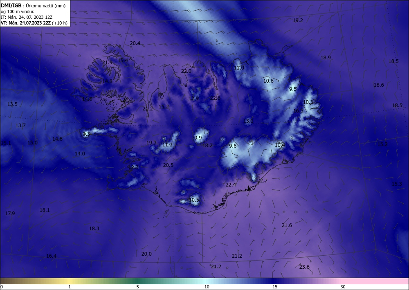Click the 12.9 value in north Iceland
This screenshot has width=409, height=290.
tap(193, 99)
